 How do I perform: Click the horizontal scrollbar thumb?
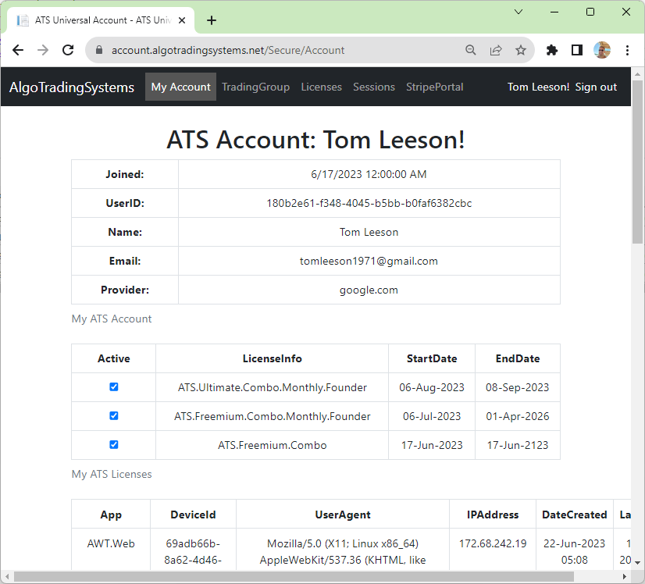(x=294, y=577)
